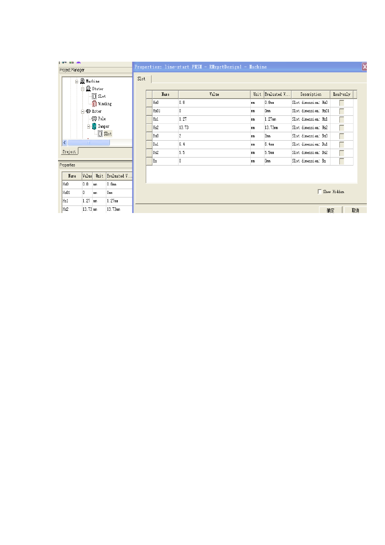Toggle Read-only checkbox for Bs2 row

pos(342,153)
